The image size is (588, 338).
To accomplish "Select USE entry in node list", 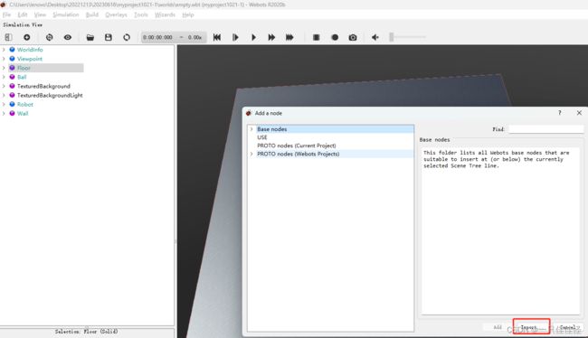I will pos(262,137).
